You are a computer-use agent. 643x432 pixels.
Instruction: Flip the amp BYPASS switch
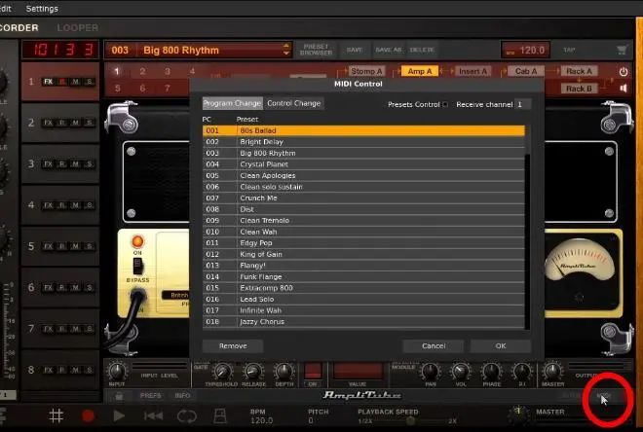pos(138,267)
